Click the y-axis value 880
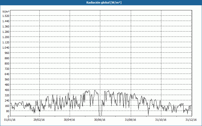This screenshot has height=126, width=202. coord(7,58)
